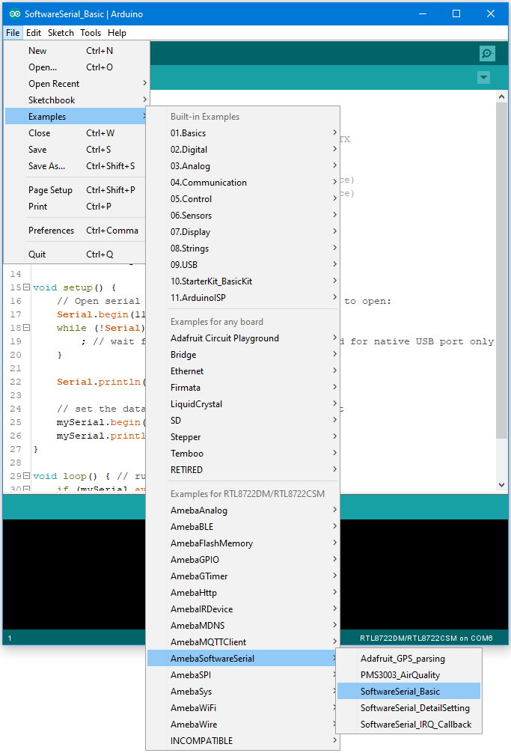511x753 pixels.
Task: Expand the 05.Control examples
Action: pos(243,199)
